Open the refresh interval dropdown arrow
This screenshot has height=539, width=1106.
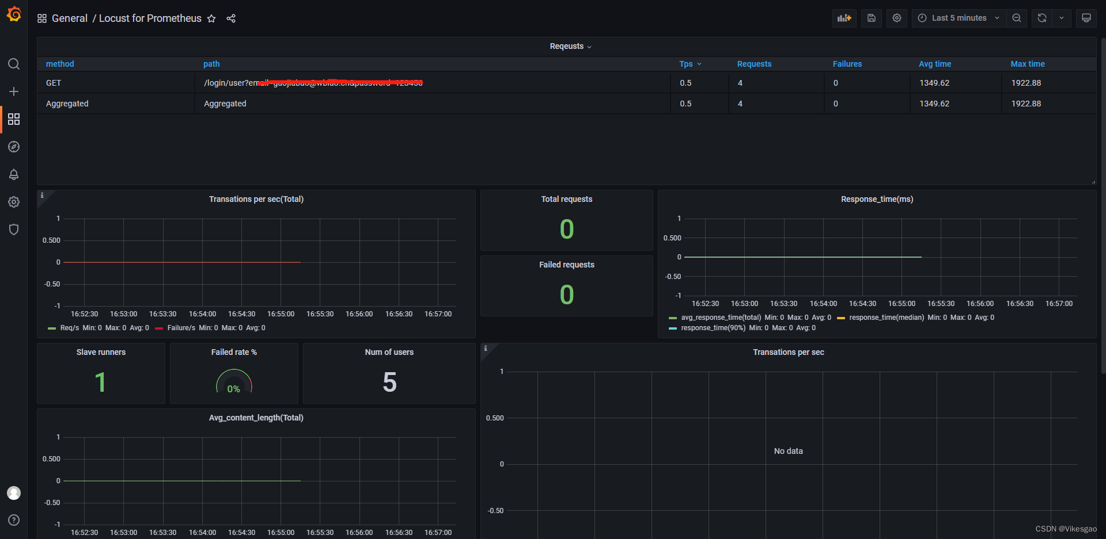[x=1062, y=18]
